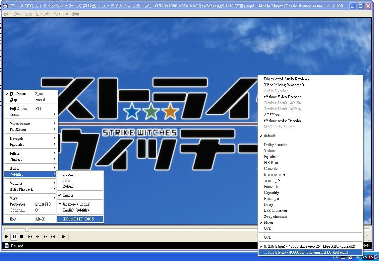The width and height of the screenshot is (379, 261).
Task: Expand the Audio submenu in the context menu
Action: coord(31,168)
